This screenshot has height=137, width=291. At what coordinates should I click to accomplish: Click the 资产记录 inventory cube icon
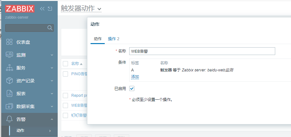click(x=9, y=81)
